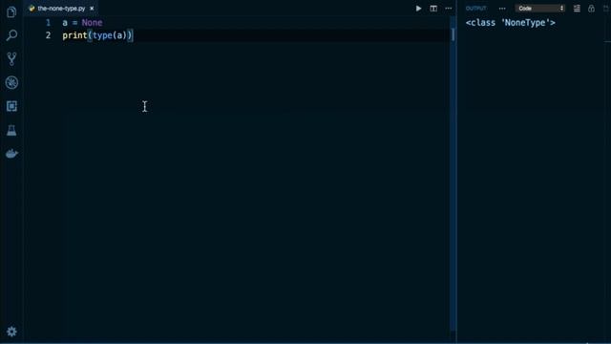
Task: Clear the output panel
Action: pos(577,9)
